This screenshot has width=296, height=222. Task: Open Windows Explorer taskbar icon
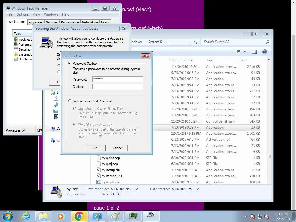pos(44,216)
